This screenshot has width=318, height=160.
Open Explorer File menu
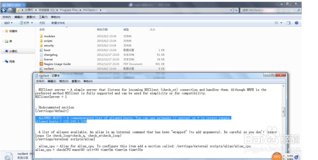coord(7,17)
